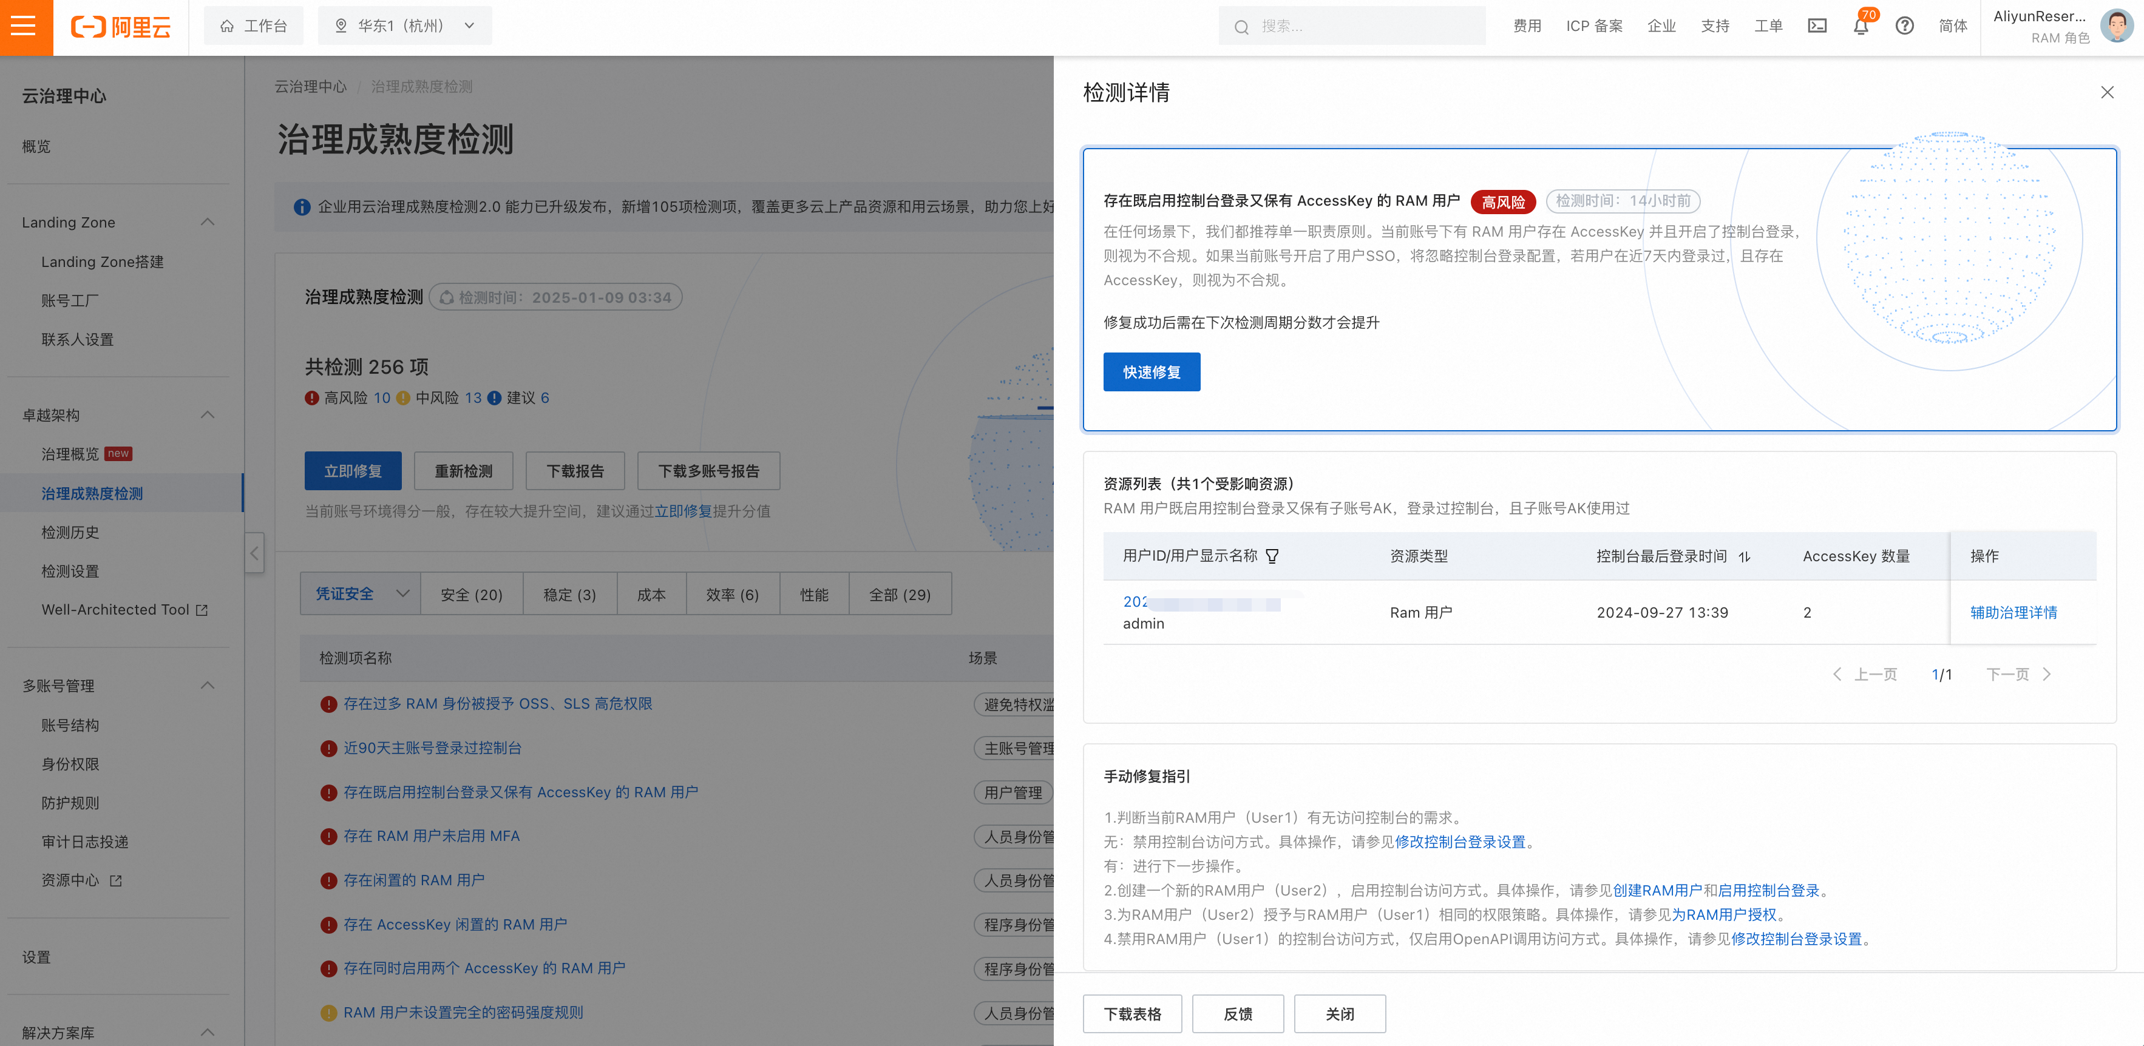Open the 费用 top menu
Viewport: 2144px width, 1046px height.
pyautogui.click(x=1527, y=26)
